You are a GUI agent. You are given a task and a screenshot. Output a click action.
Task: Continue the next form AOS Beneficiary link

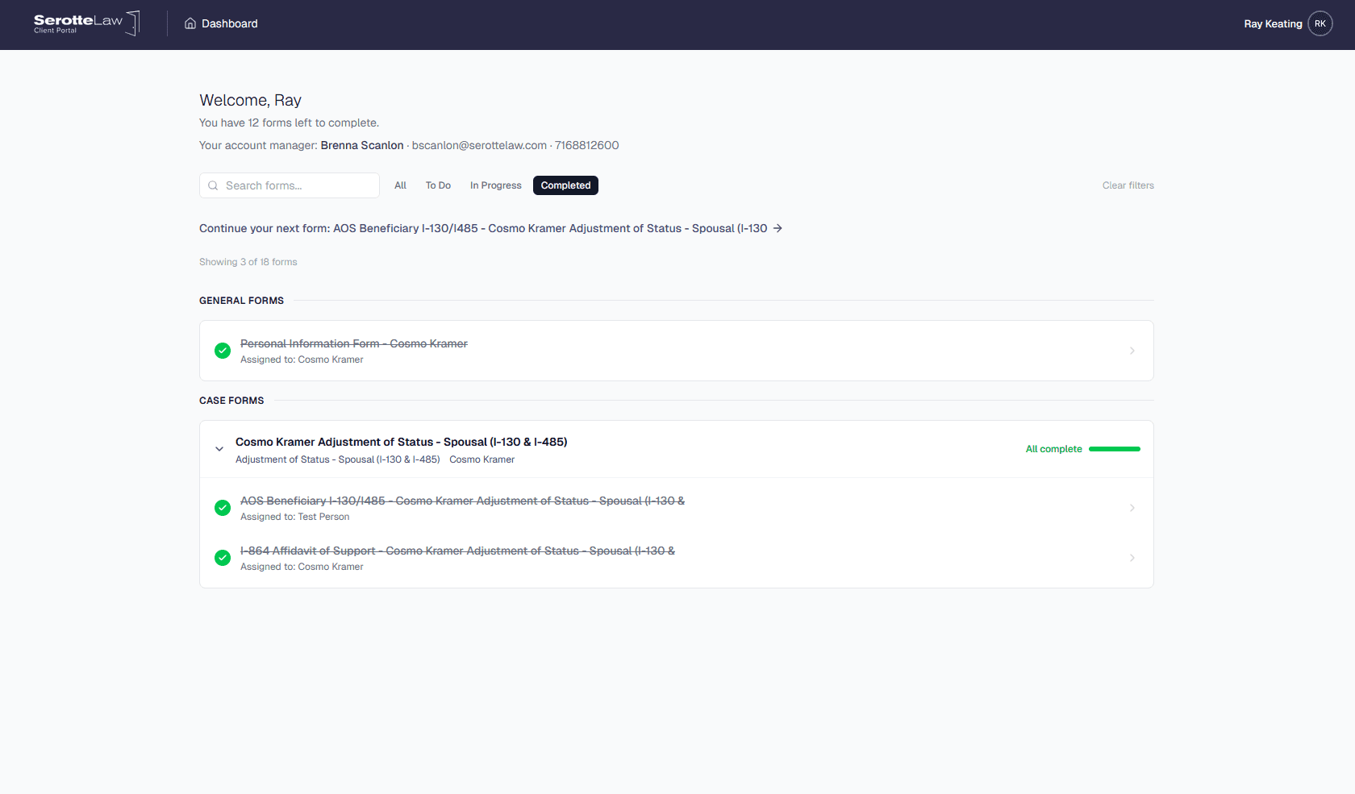[491, 228]
